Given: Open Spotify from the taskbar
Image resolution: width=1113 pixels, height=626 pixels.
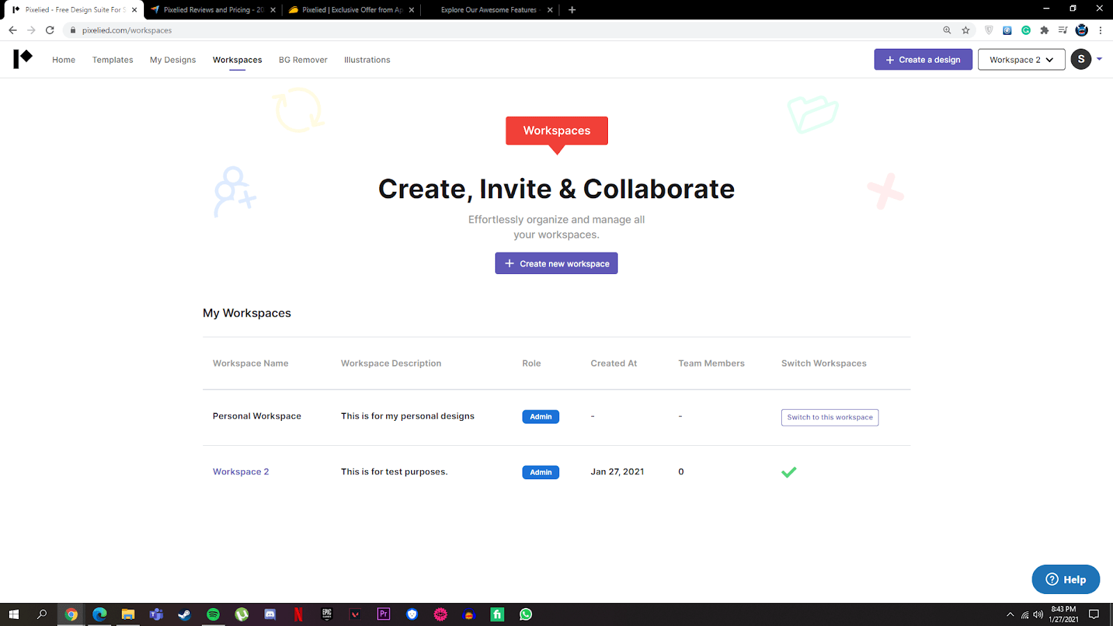Looking at the screenshot, I should pos(213,614).
